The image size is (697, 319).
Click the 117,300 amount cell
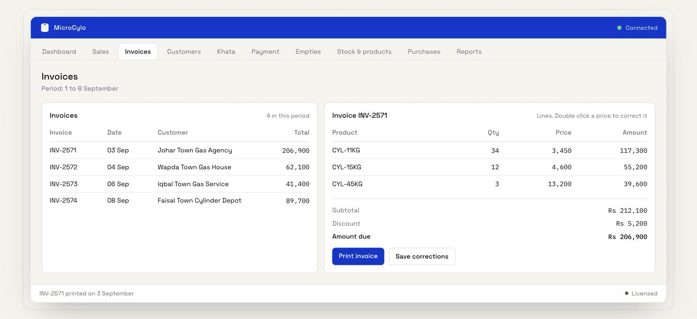point(633,151)
